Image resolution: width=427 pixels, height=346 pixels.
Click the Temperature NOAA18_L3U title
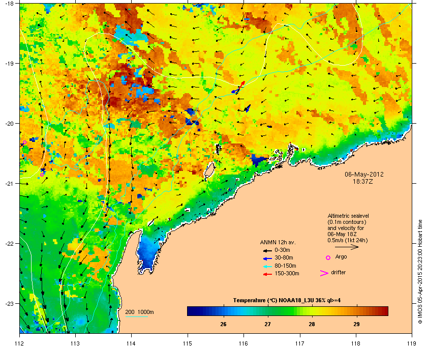pos(287,301)
